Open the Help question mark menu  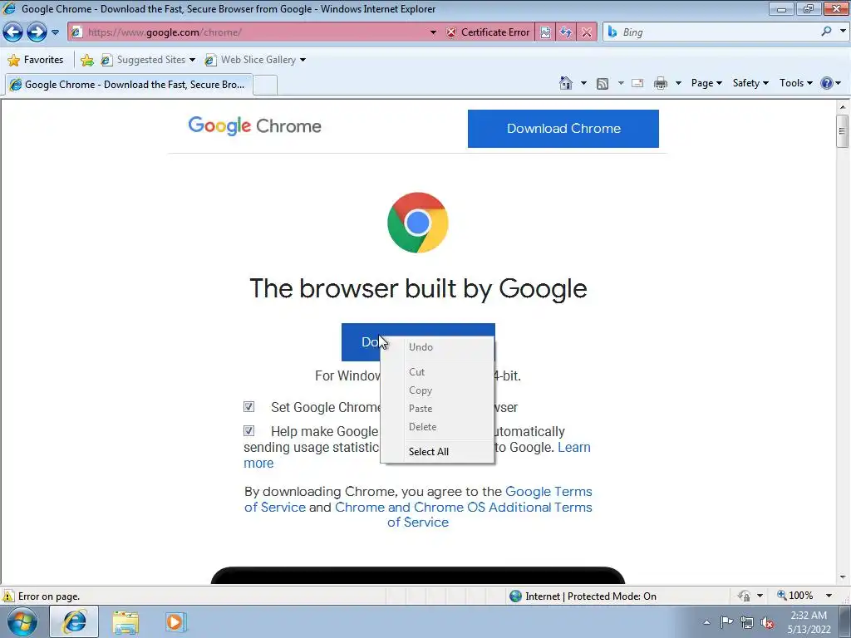830,83
